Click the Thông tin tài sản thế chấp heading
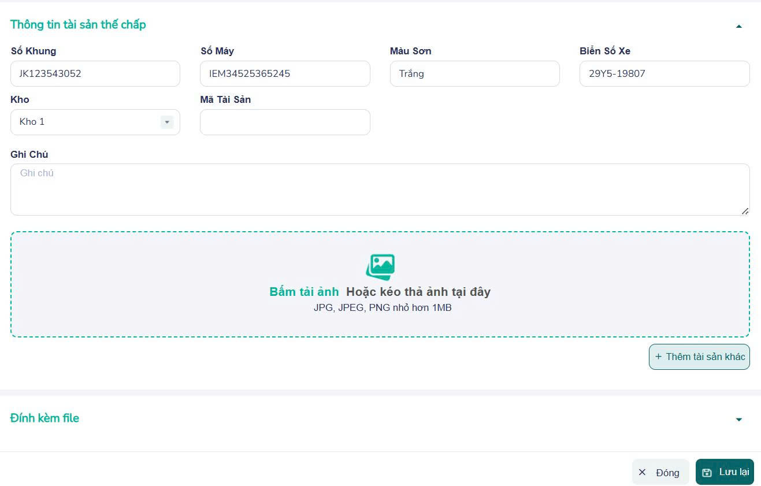 78,24
